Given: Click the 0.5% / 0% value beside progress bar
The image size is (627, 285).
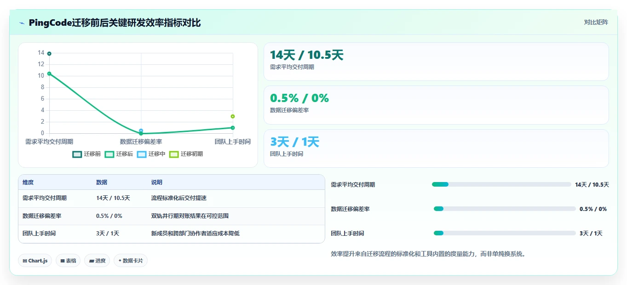Looking at the screenshot, I should click(x=593, y=209).
